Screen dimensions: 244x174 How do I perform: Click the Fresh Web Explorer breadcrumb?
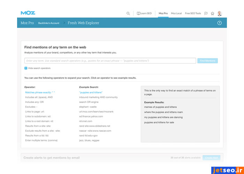pyautogui.click(x=83, y=23)
